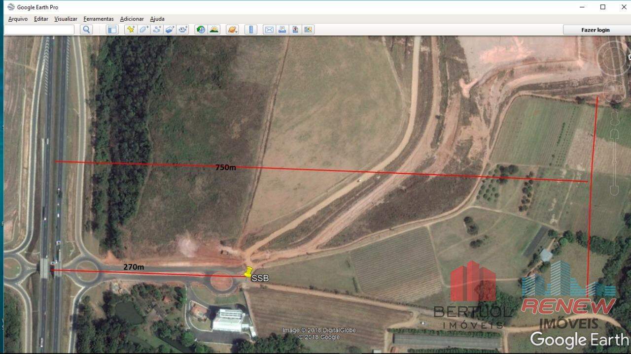
Task: Click the look-around compass ring
Action: pos(614,58)
